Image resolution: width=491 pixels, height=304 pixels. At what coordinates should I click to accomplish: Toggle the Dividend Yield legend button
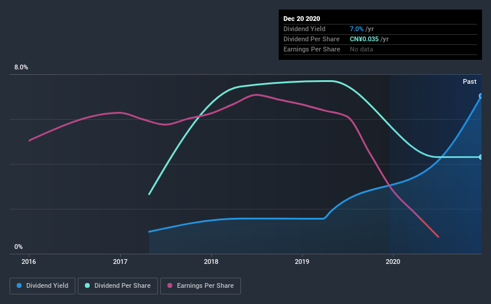coord(42,286)
